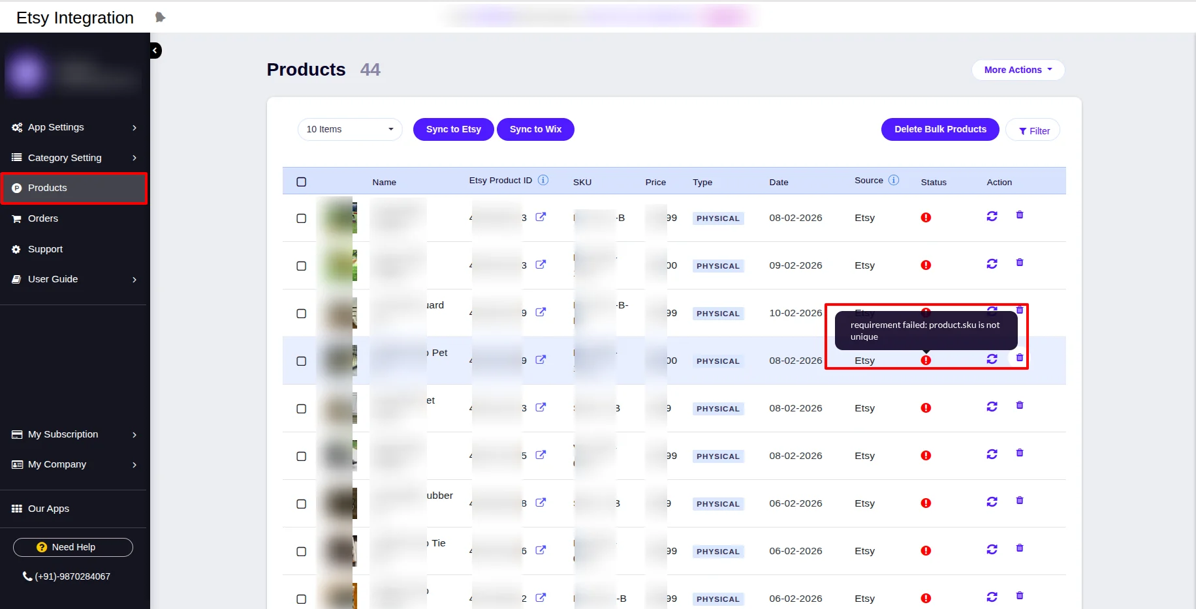
Task: Open the 10 Items page-size dropdown
Action: [350, 129]
